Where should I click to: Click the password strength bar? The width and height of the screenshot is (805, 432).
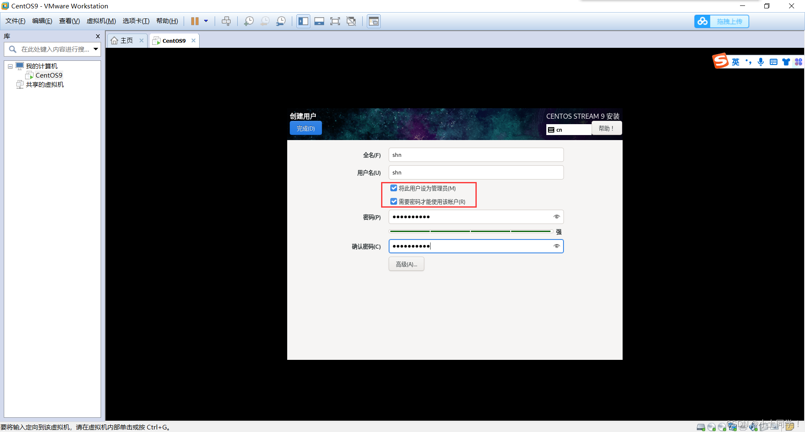coord(470,232)
